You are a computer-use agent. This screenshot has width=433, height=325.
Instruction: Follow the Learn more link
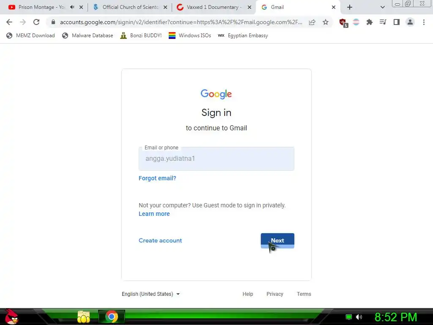tap(154, 214)
